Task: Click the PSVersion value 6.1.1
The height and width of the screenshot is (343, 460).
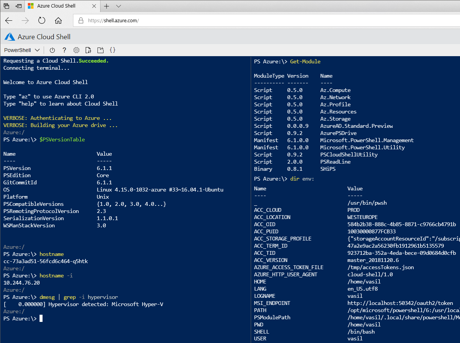Action: pos(104,168)
